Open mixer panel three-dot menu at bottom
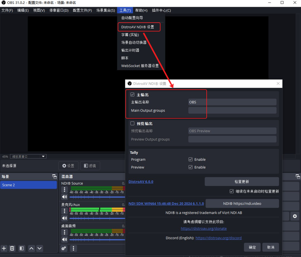 coord(73,248)
